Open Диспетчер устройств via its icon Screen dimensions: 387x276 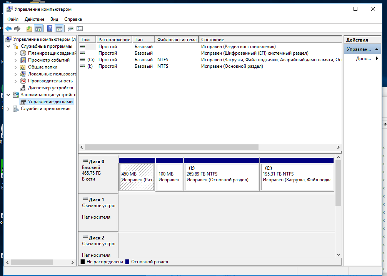pos(23,88)
